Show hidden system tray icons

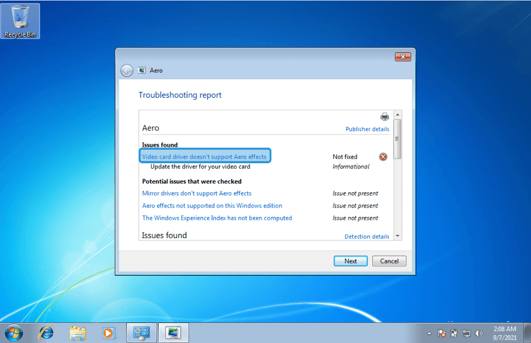[x=429, y=334]
